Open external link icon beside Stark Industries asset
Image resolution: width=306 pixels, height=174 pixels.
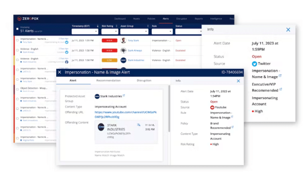point(124,95)
